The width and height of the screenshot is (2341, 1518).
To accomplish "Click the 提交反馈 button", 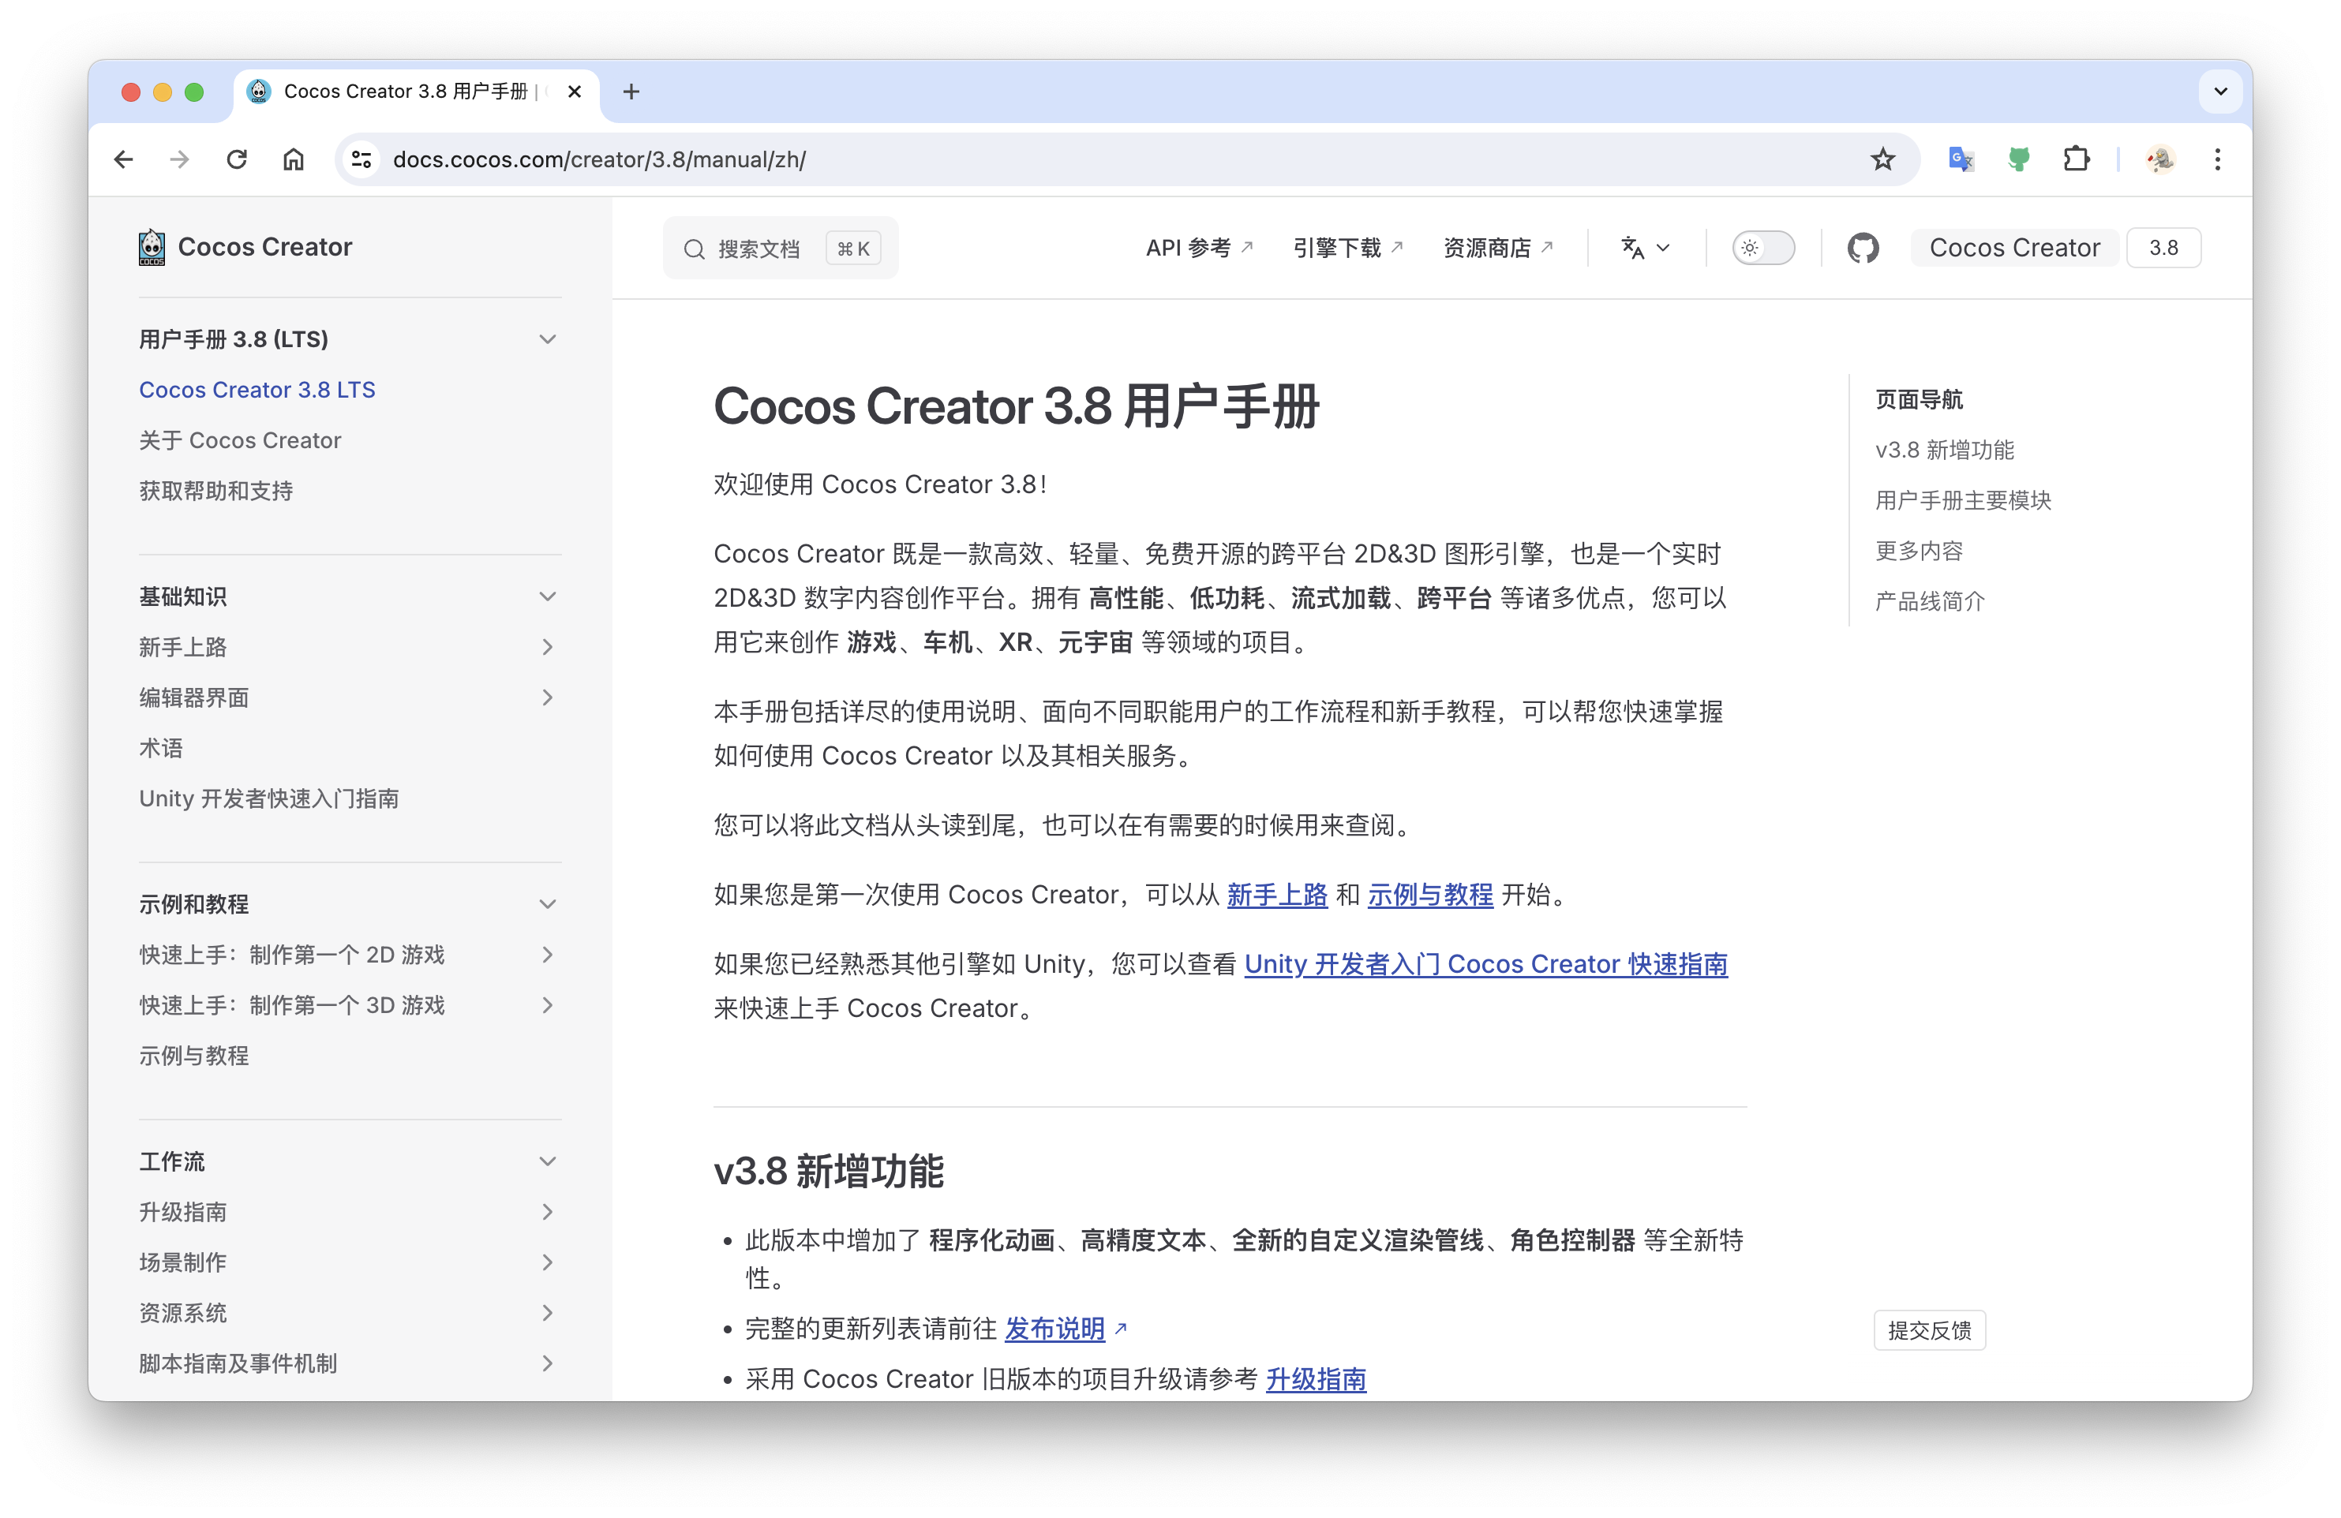I will pos(1929,1330).
